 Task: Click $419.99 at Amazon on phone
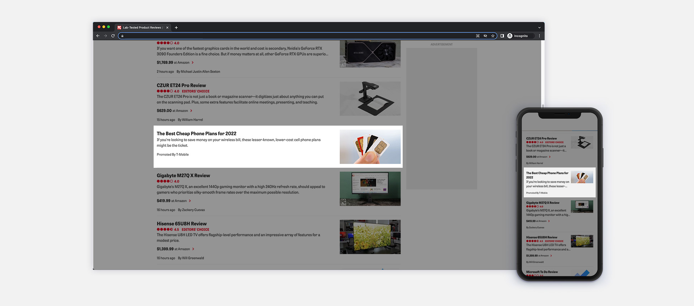coord(536,221)
